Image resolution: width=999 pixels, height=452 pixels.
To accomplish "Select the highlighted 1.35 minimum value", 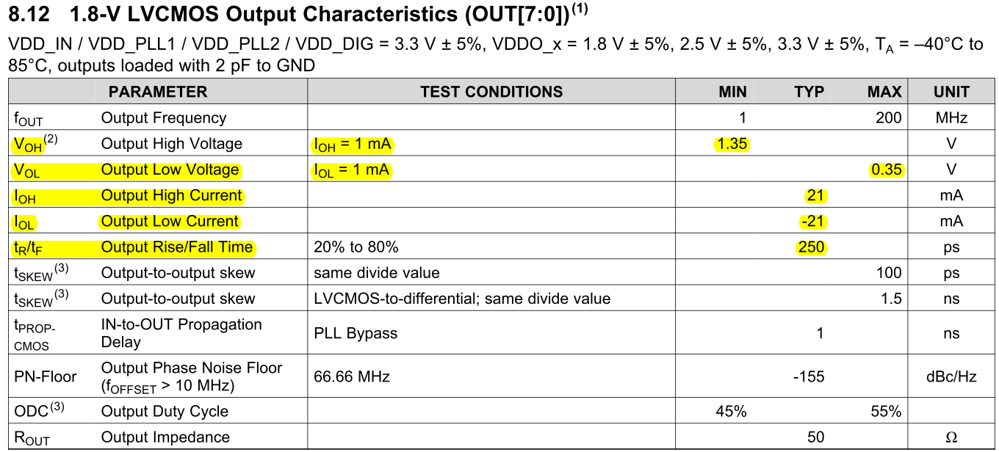I will (732, 144).
